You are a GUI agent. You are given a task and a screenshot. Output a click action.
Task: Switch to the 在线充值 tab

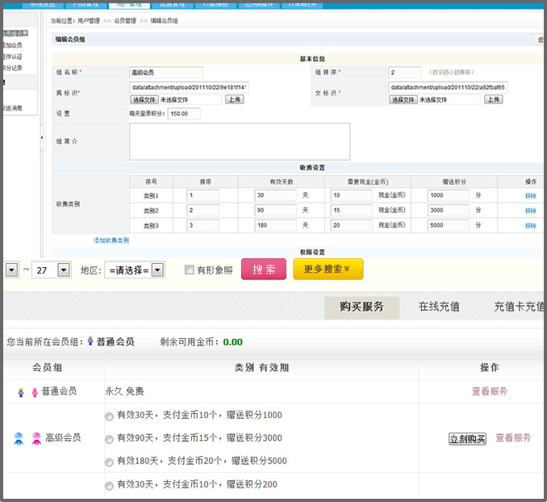click(439, 307)
